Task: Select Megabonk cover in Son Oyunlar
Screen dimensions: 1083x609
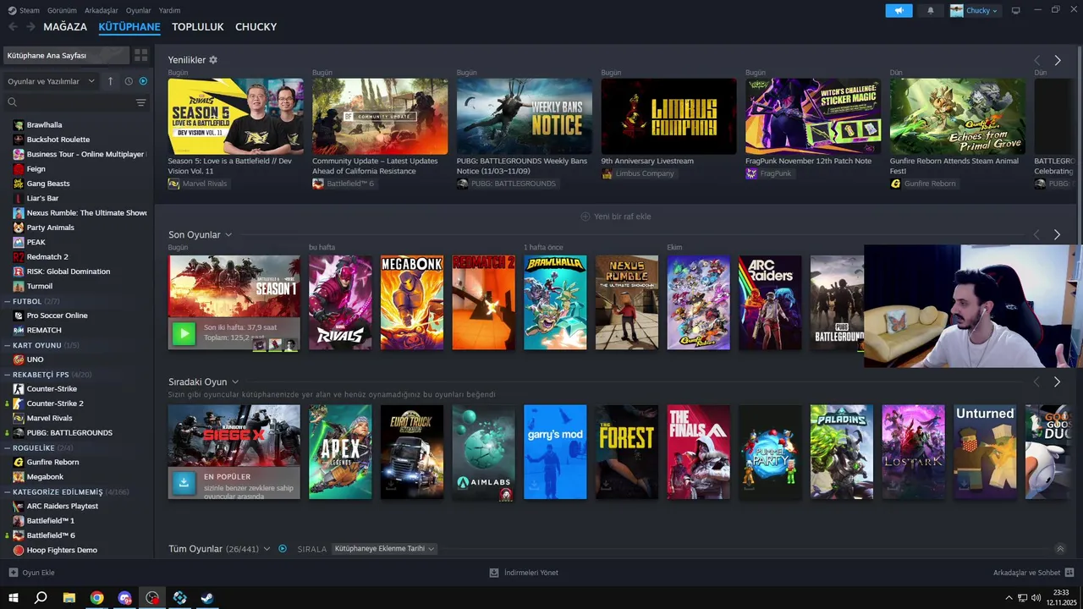Action: coord(412,303)
